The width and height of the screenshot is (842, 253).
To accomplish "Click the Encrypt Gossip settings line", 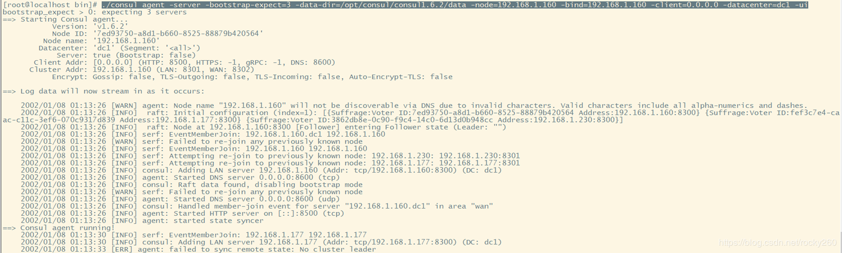I will click(252, 77).
